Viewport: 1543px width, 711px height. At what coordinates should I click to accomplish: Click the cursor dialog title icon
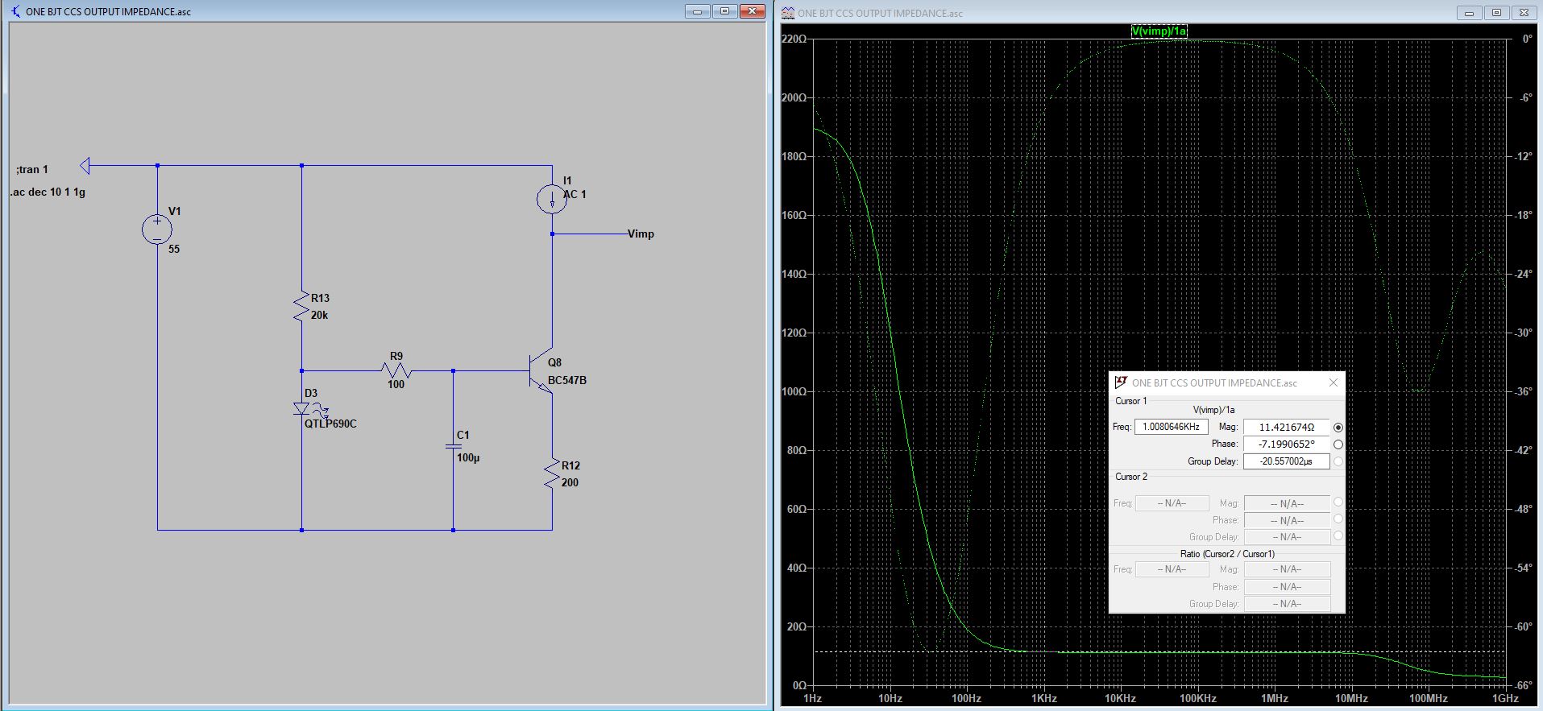click(1121, 382)
